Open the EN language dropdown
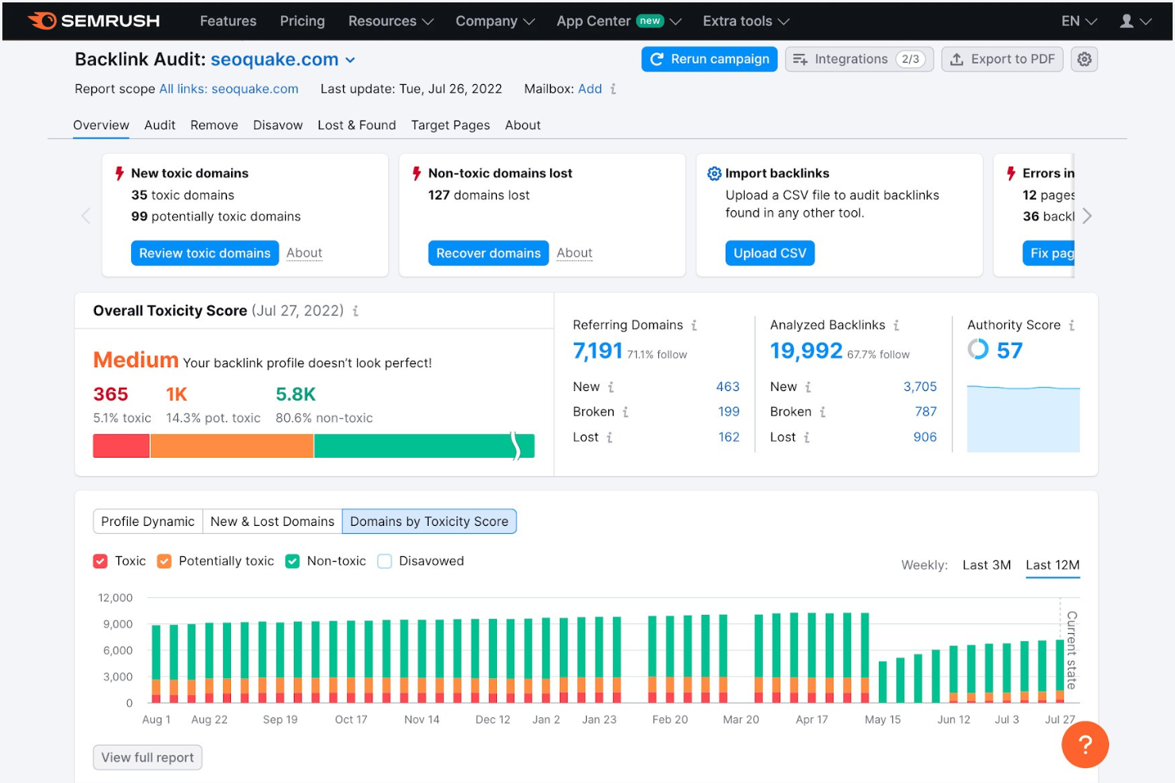Viewport: 1175px width, 783px height. (1080, 21)
